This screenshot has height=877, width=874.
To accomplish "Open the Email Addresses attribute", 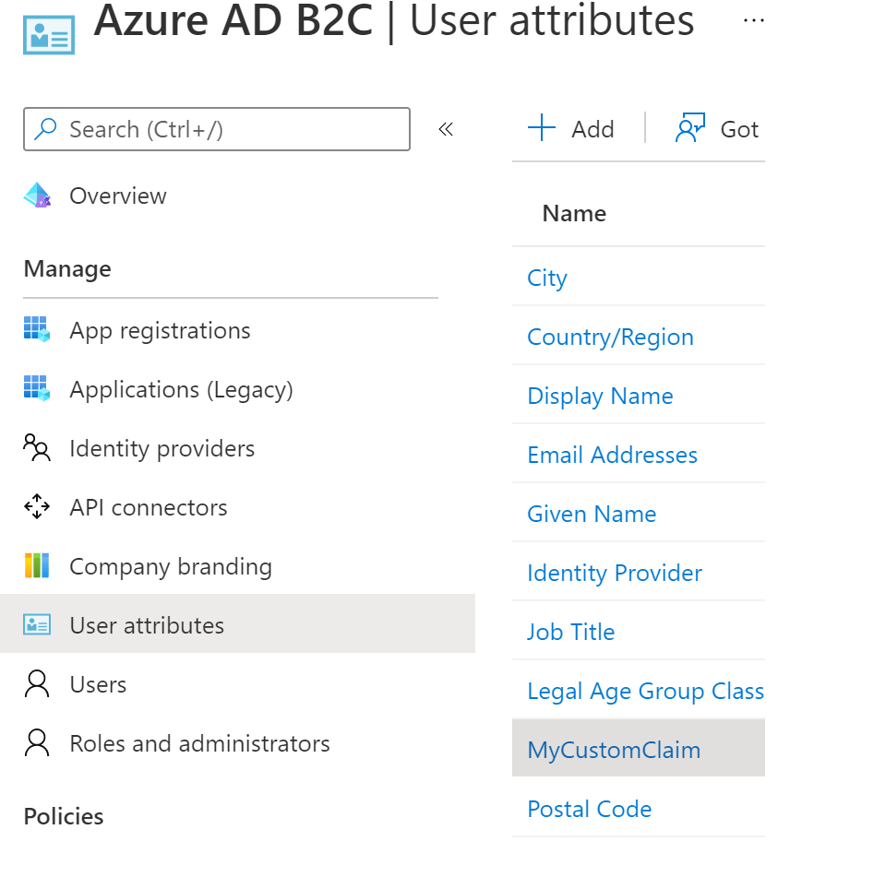I will coord(612,455).
